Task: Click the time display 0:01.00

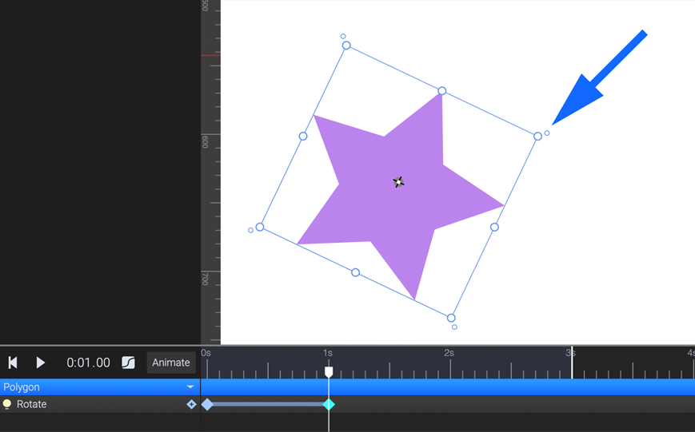Action: [x=88, y=363]
